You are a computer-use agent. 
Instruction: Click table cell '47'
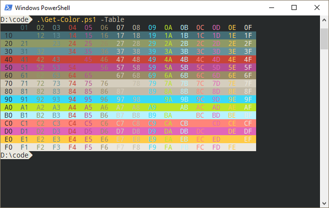pos(120,59)
